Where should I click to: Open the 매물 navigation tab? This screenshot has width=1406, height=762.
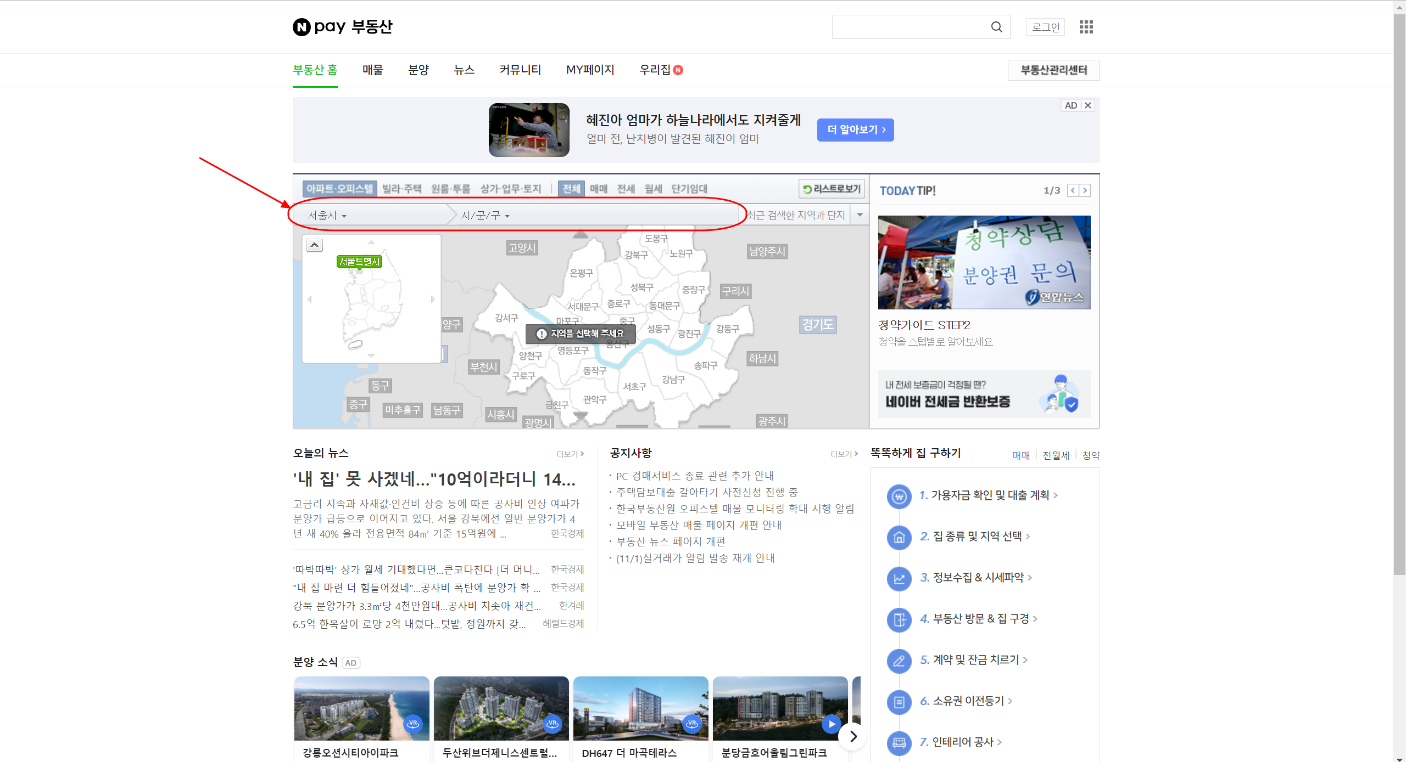372,70
